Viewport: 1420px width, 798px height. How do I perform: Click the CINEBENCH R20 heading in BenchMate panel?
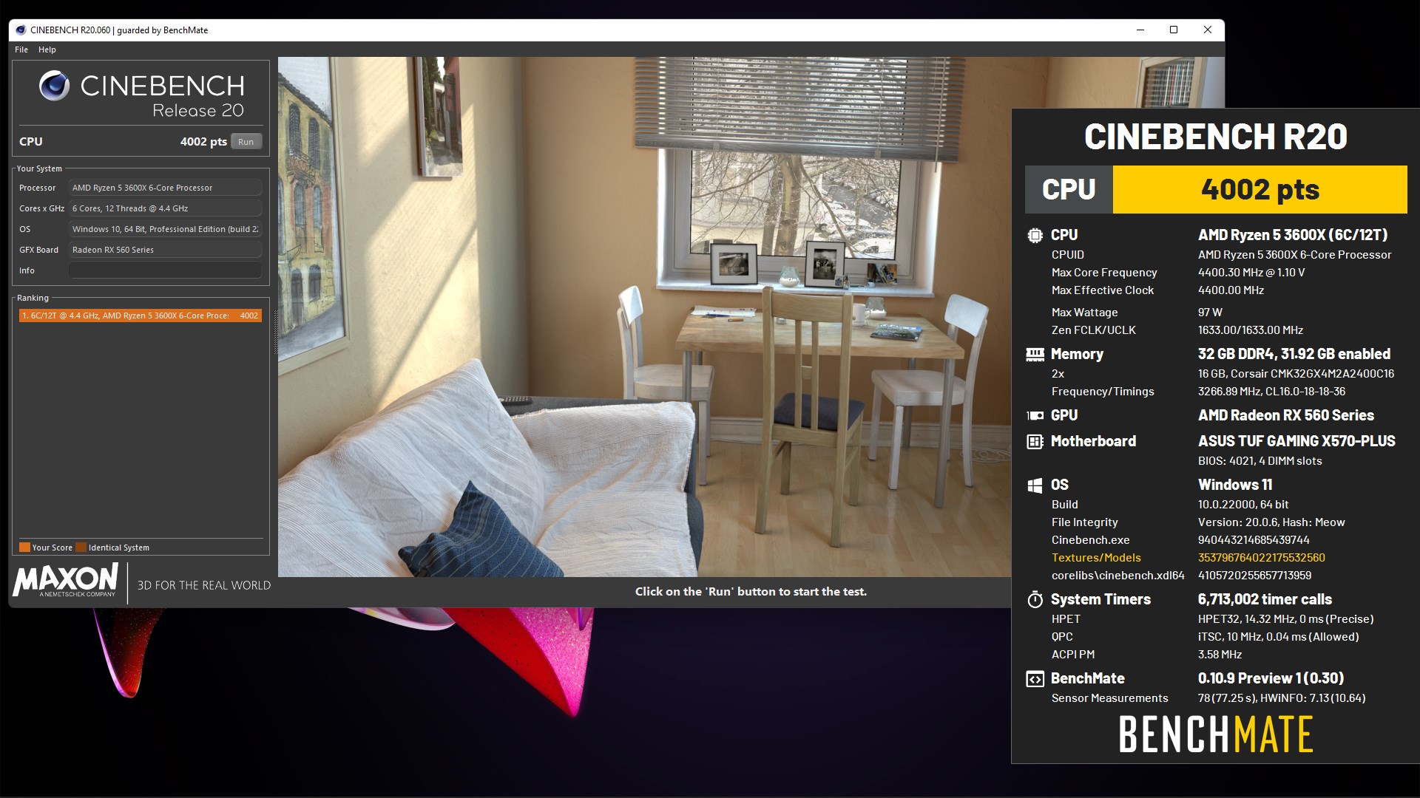click(1216, 137)
